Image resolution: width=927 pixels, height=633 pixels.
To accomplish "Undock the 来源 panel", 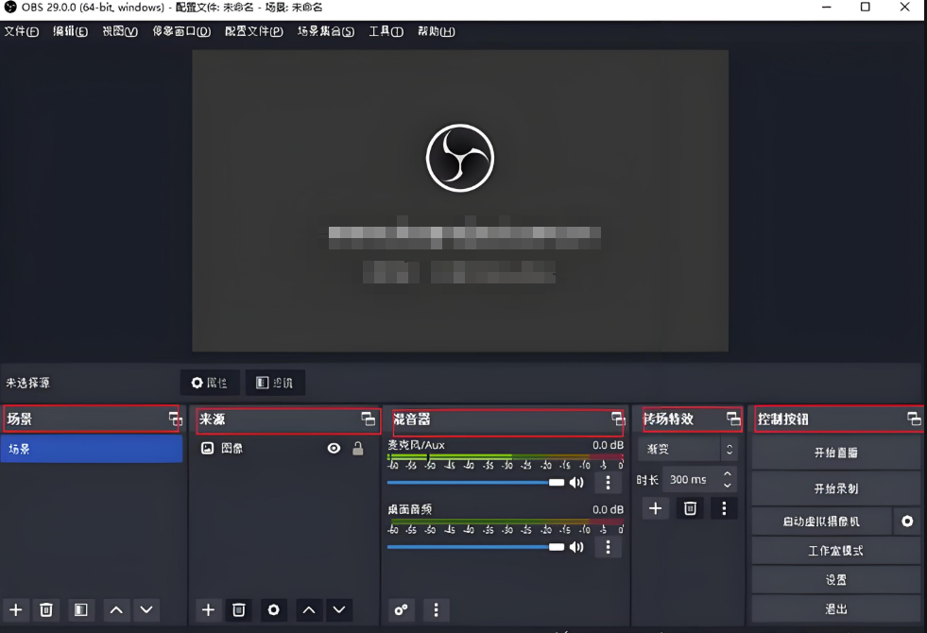I will click(x=369, y=419).
